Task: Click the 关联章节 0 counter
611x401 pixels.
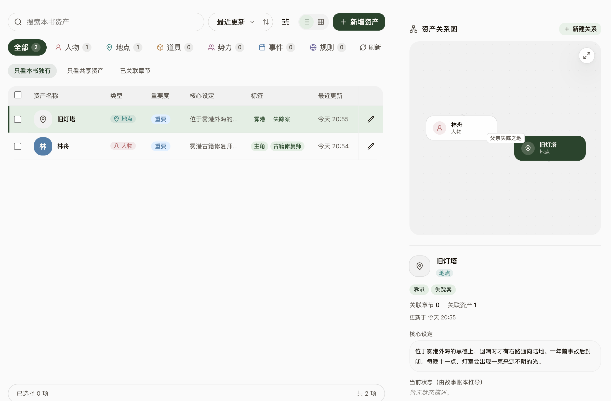Action: pos(424,305)
